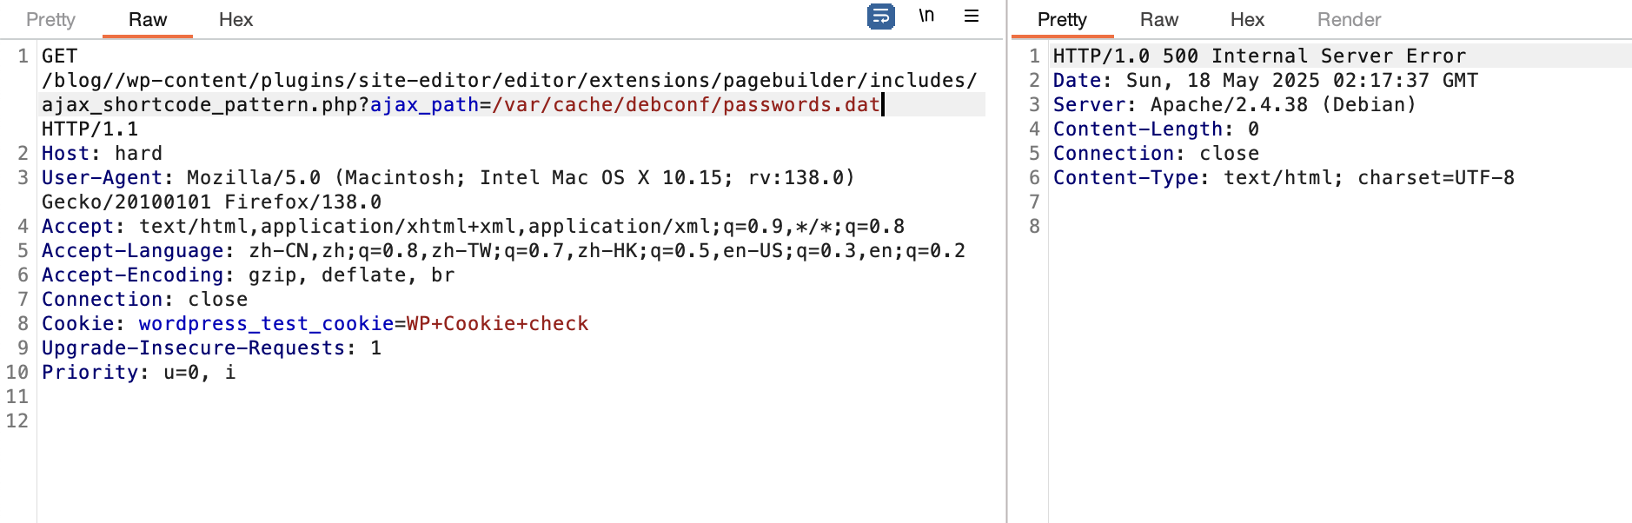This screenshot has width=1632, height=523.
Task: Click the WP+Cookie+check cookie value
Action: click(498, 323)
